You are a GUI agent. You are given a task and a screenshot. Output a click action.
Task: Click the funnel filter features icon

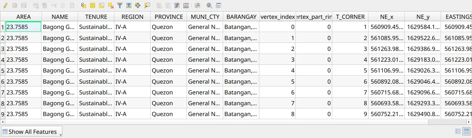coord(120,6)
